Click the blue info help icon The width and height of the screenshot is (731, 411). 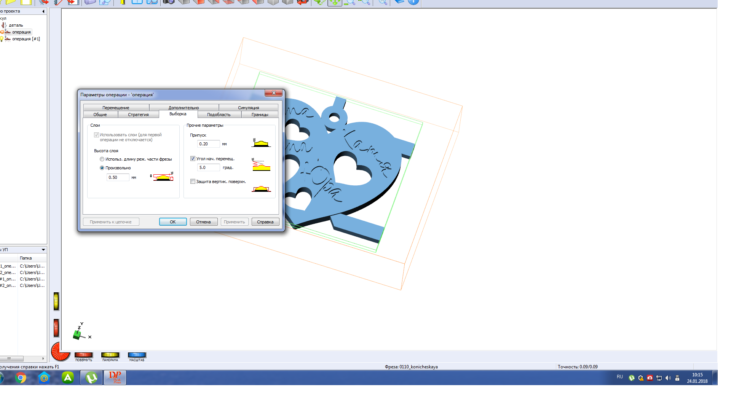(413, 2)
